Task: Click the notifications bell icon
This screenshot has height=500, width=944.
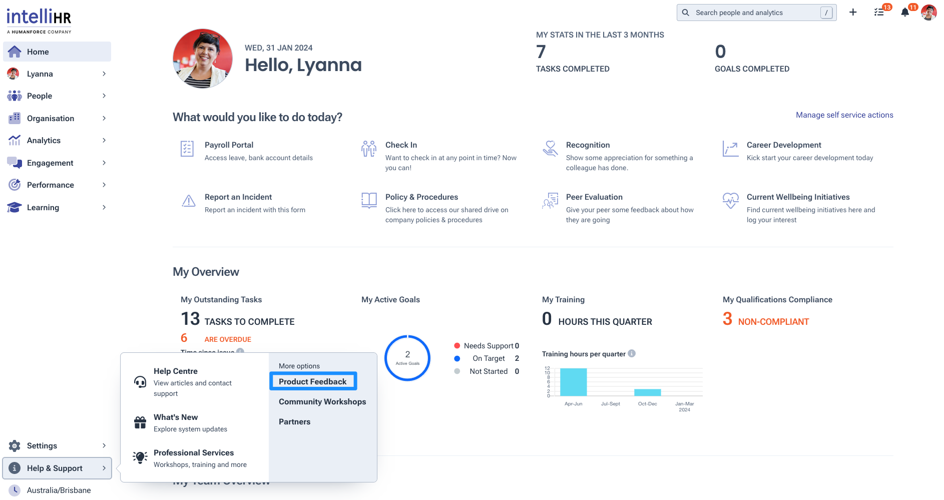Action: tap(905, 13)
